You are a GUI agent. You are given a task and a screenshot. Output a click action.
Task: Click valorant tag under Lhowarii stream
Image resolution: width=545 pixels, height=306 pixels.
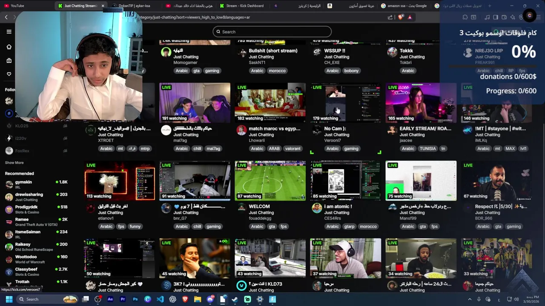[293, 149]
